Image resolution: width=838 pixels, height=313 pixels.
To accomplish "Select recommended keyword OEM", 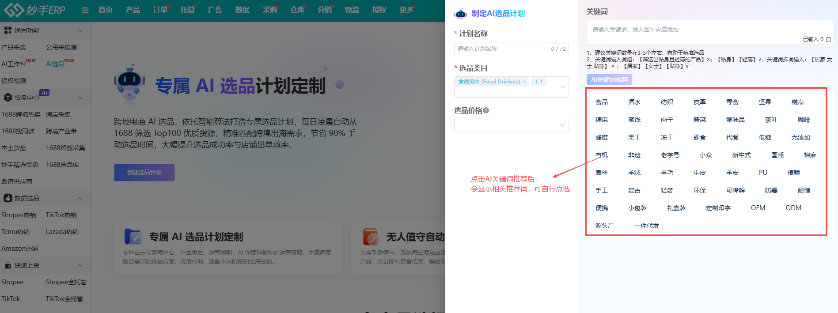I will pos(758,208).
